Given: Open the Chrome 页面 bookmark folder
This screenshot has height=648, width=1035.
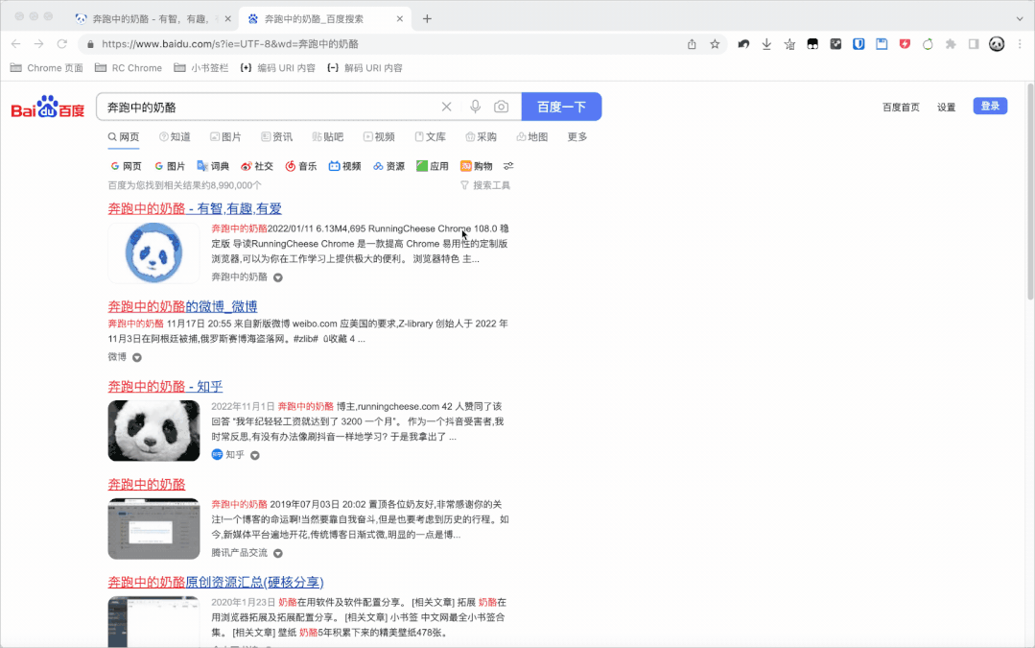Looking at the screenshot, I should click(47, 68).
